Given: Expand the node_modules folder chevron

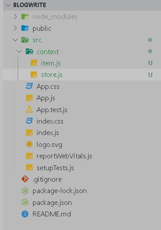Looking at the screenshot, I should (15, 17).
